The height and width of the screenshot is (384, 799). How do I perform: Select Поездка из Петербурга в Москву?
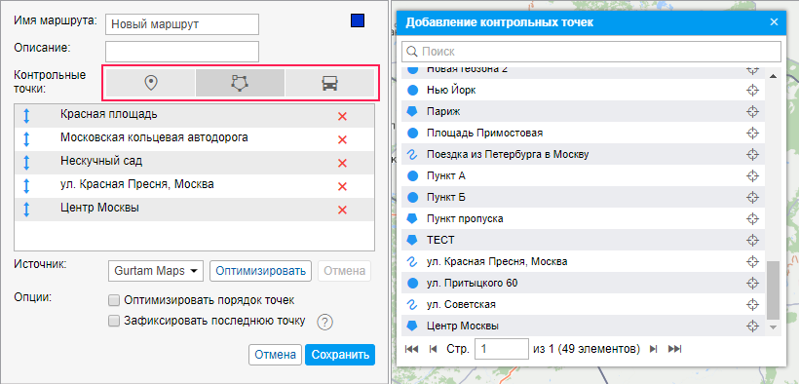pyautogui.click(x=584, y=155)
